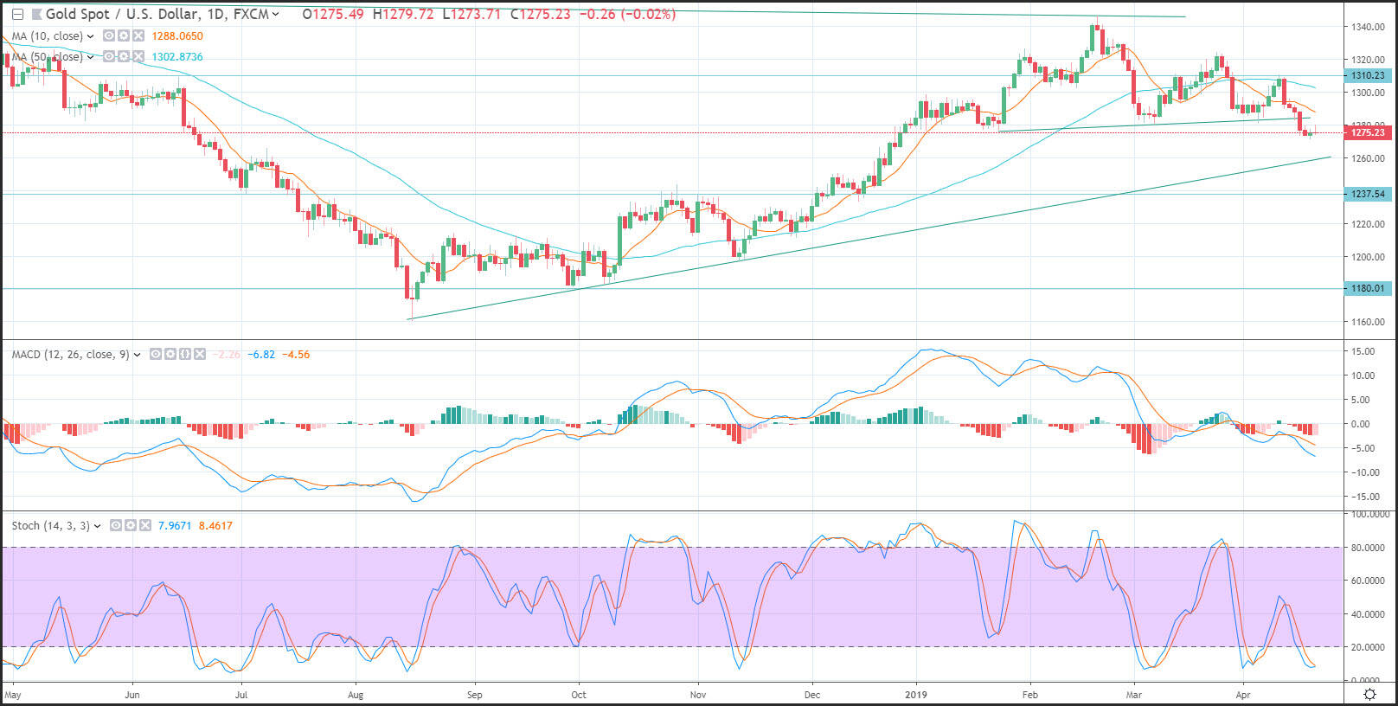This screenshot has width=1398, height=706.
Task: Open settings gear for MA (10, close)
Action: [124, 36]
